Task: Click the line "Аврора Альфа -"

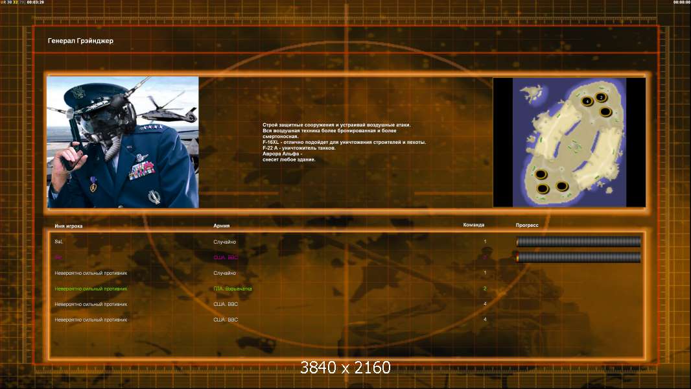Action: coord(282,154)
